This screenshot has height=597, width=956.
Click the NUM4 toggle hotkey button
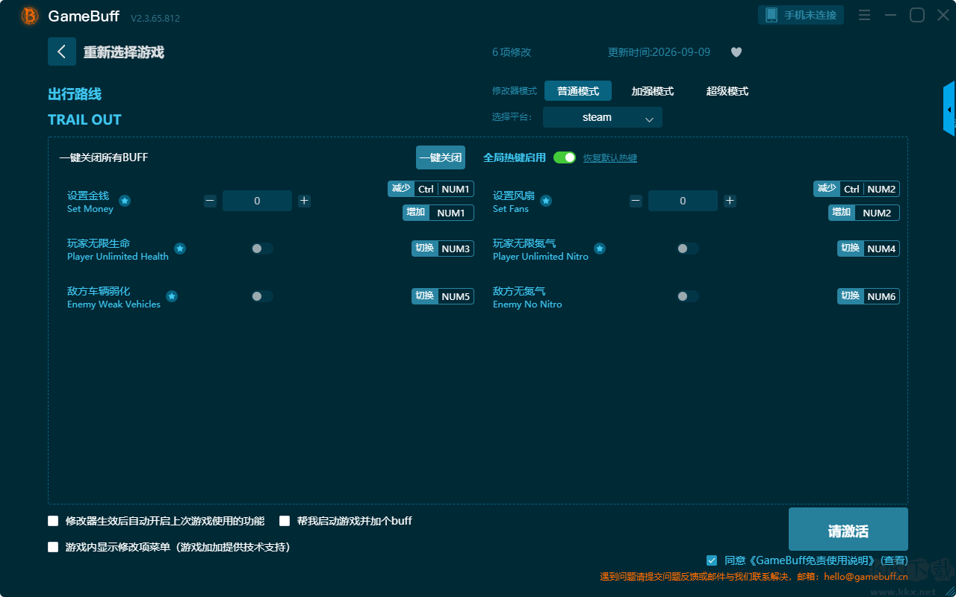coord(869,249)
